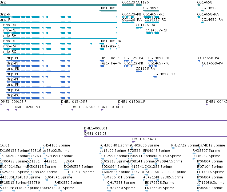
Task: Pick protein ctrip-PF
Action: 38,87
